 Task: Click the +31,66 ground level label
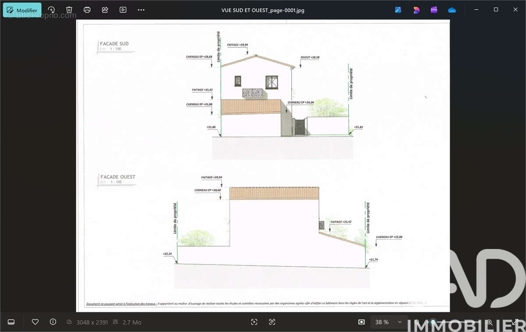tap(211, 127)
